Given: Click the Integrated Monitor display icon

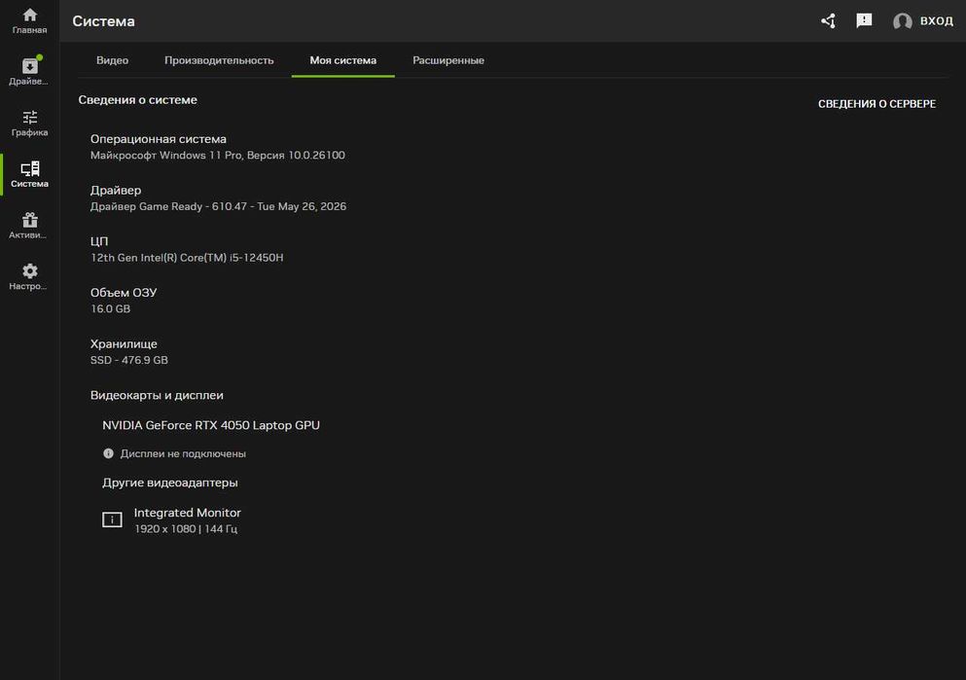Looking at the screenshot, I should 112,519.
